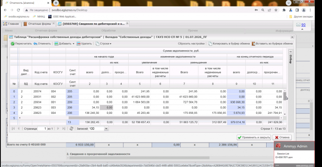The height and width of the screenshot is (167, 322).
Task: Click the Пересчитать recalculate icon
Action: pyautogui.click(x=13, y=44)
